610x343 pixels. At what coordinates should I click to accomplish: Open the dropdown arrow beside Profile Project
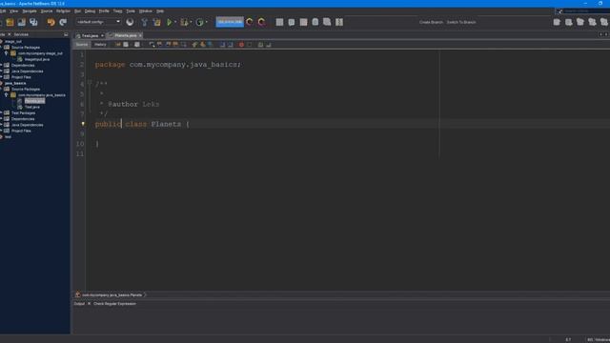[x=206, y=22]
